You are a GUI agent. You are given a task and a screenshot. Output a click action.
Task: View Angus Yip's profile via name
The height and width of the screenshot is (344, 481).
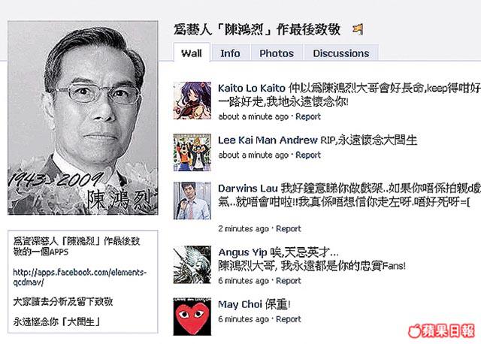click(x=243, y=252)
